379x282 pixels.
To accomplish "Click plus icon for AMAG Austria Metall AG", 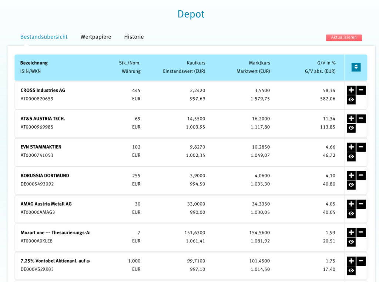I will coord(351,204).
